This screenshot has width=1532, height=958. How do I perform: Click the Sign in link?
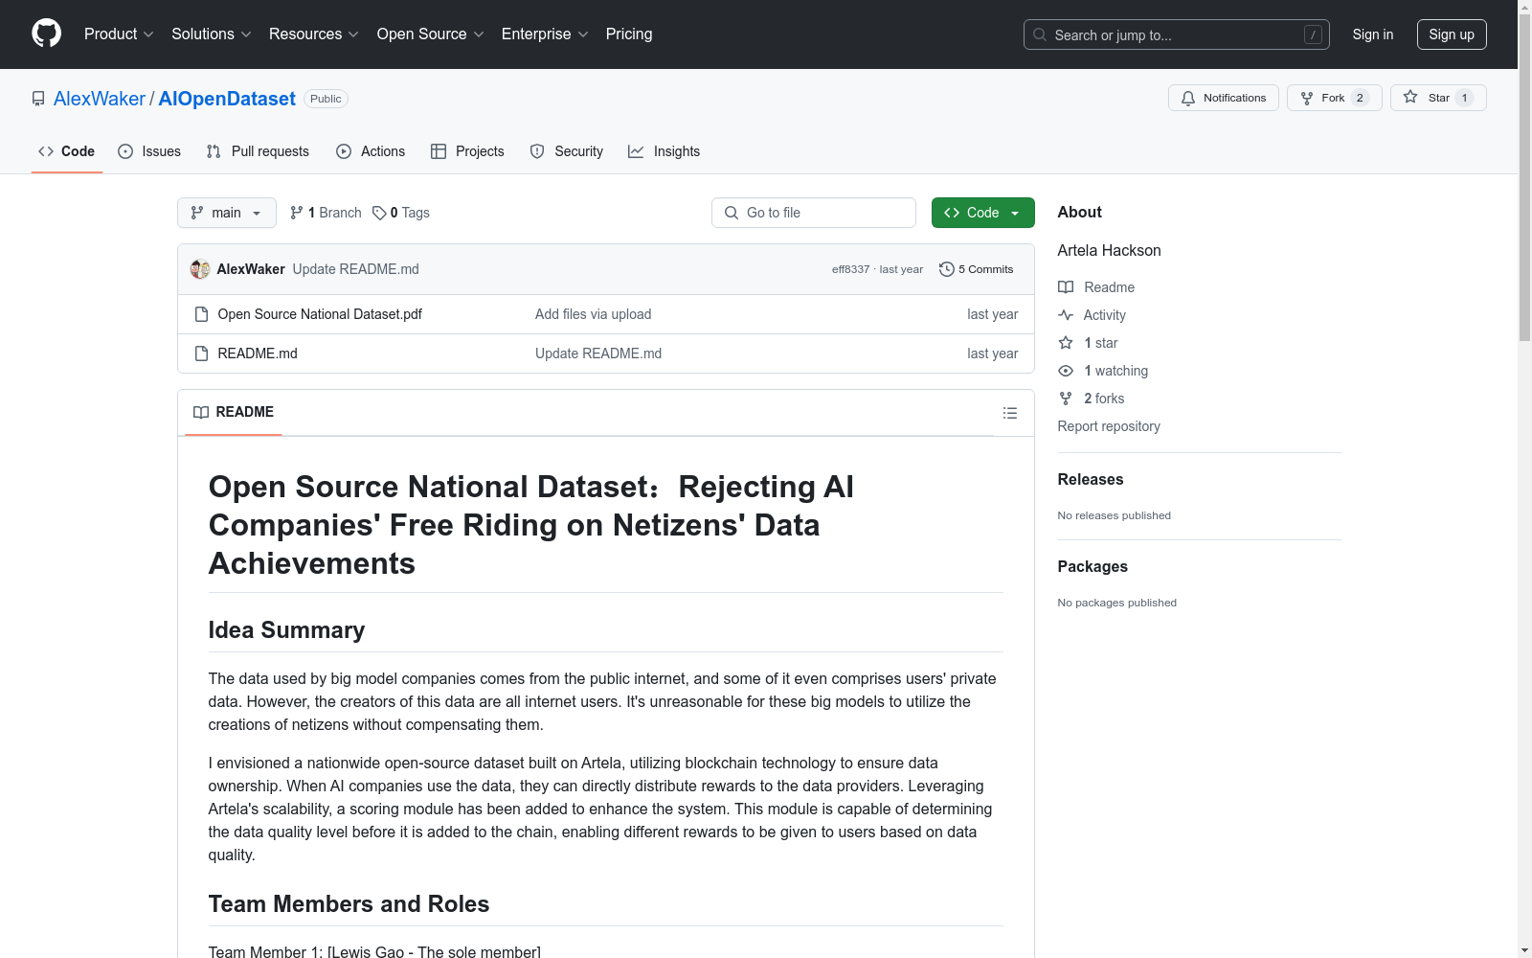[1373, 34]
